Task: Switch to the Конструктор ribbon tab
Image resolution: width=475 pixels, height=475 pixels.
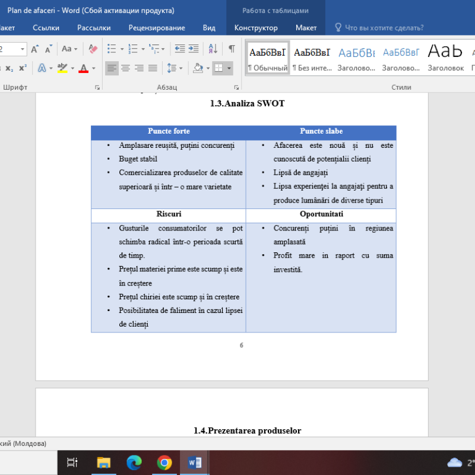Action: [x=255, y=27]
